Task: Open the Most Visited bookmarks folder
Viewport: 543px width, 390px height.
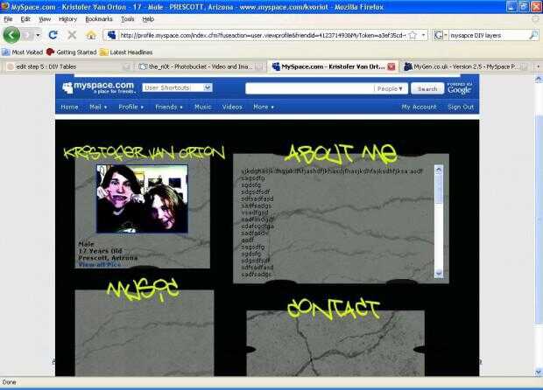Action: click(x=23, y=52)
